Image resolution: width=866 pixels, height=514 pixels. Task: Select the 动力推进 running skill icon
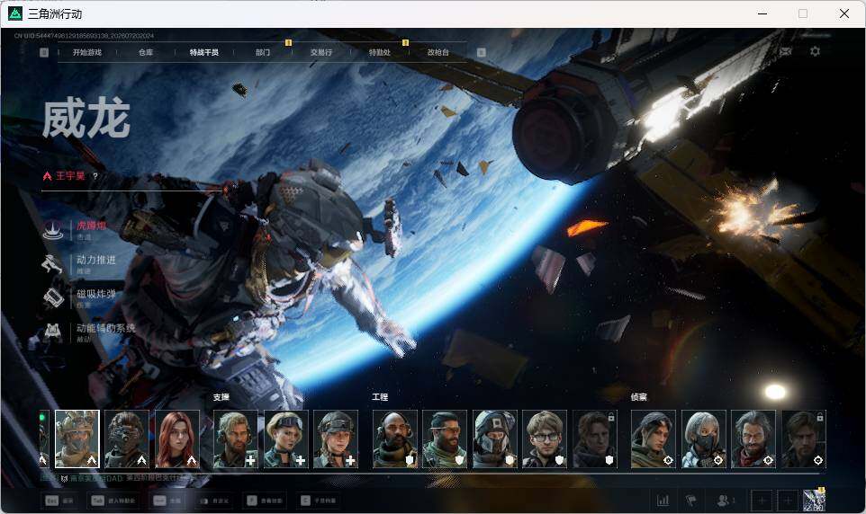pyautogui.click(x=52, y=263)
